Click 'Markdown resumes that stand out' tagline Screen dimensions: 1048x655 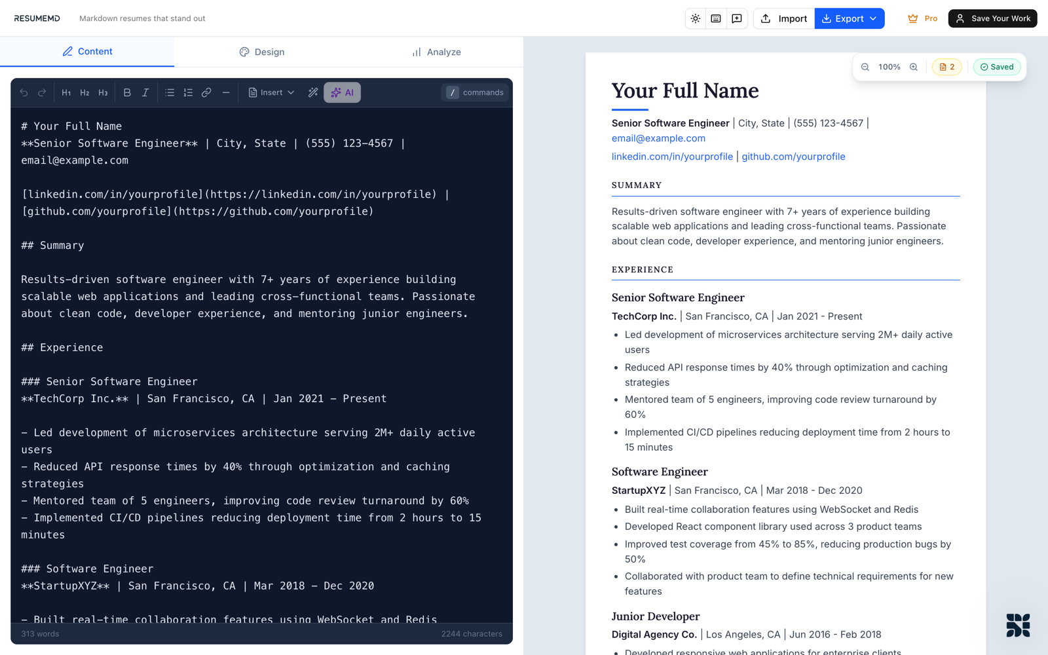pos(142,18)
